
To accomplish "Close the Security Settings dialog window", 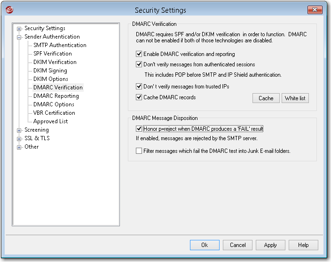I will coord(315,10).
